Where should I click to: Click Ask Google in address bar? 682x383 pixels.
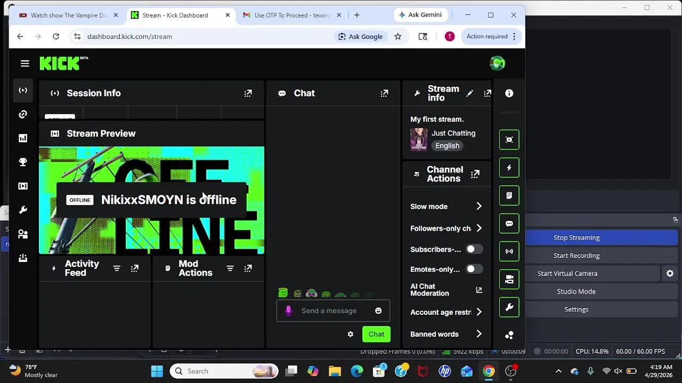point(361,36)
